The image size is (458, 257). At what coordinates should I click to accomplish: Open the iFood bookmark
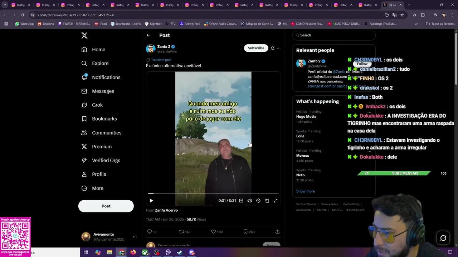point(101,24)
